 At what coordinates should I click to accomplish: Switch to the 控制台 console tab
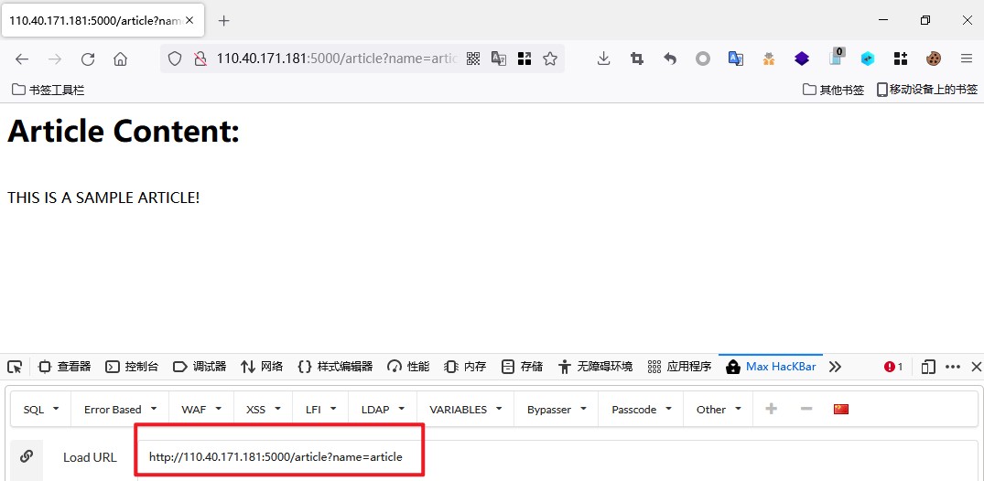132,367
